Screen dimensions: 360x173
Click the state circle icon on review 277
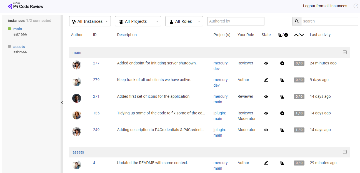[x=282, y=63]
